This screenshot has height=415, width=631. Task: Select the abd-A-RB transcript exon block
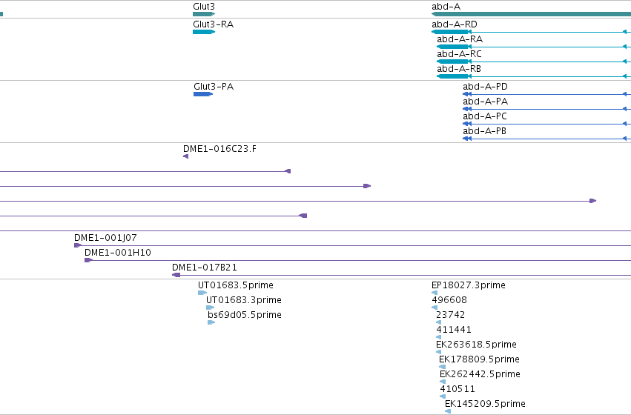pyautogui.click(x=453, y=76)
